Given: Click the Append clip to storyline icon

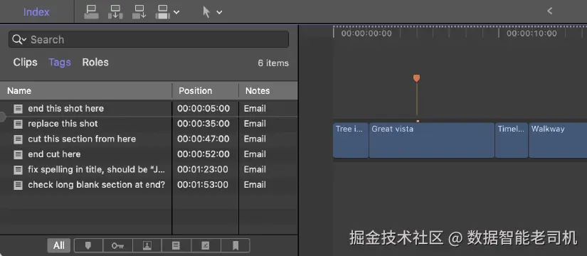Looking at the screenshot, I should coord(139,11).
